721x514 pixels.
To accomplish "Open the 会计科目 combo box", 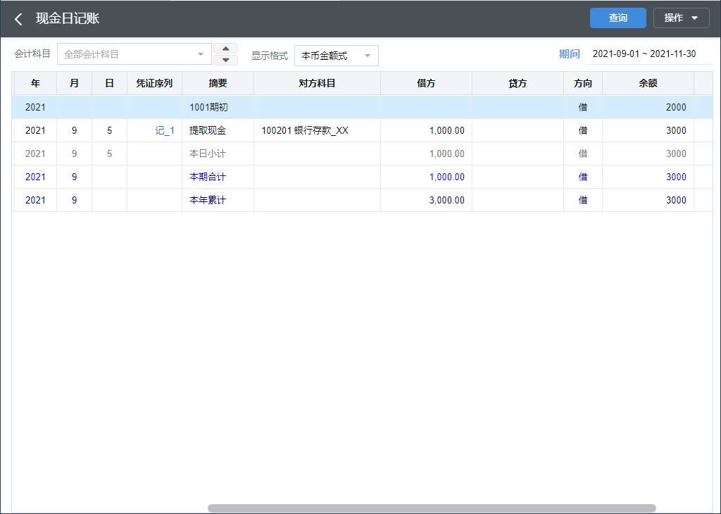I will (134, 54).
